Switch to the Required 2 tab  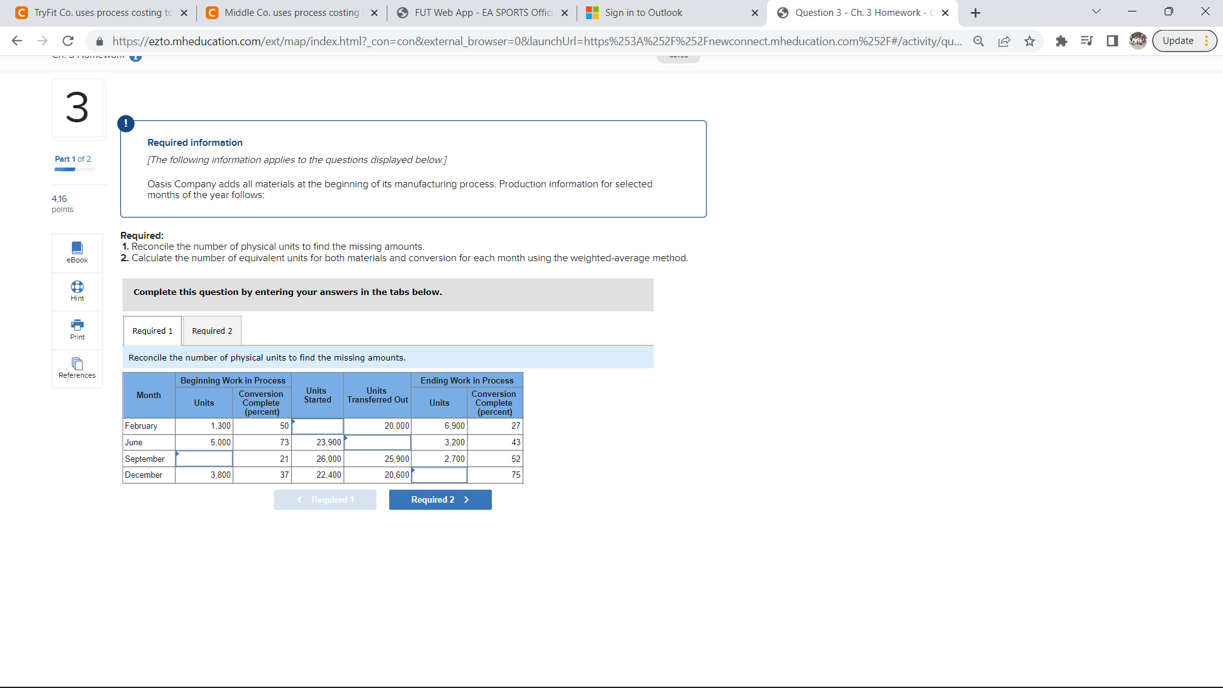(212, 330)
